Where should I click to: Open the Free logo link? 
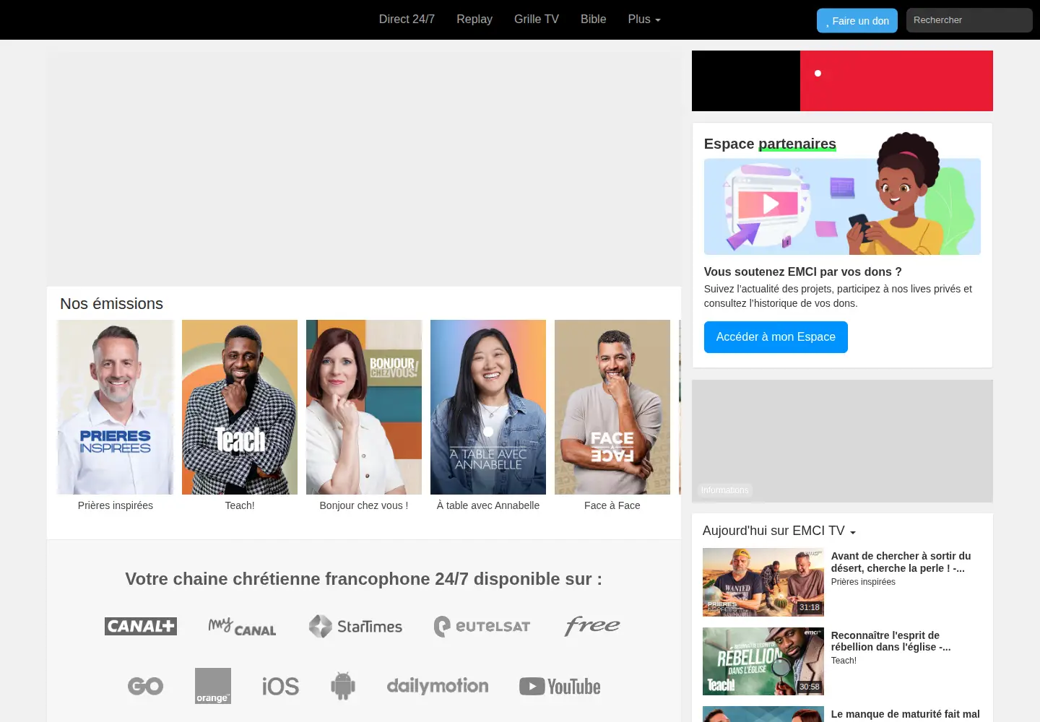[x=592, y=625]
